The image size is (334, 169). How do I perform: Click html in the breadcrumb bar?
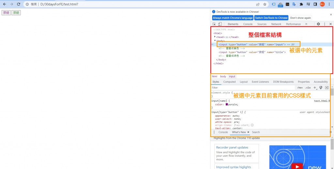pyautogui.click(x=215, y=76)
